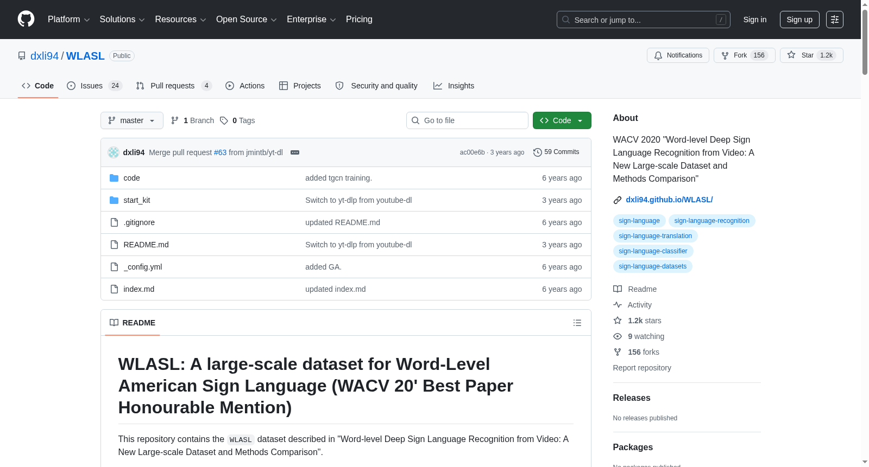This screenshot has width=869, height=467.
Task: Click the link icon beside dxli94.github.io/WLASL/
Action: [618, 200]
